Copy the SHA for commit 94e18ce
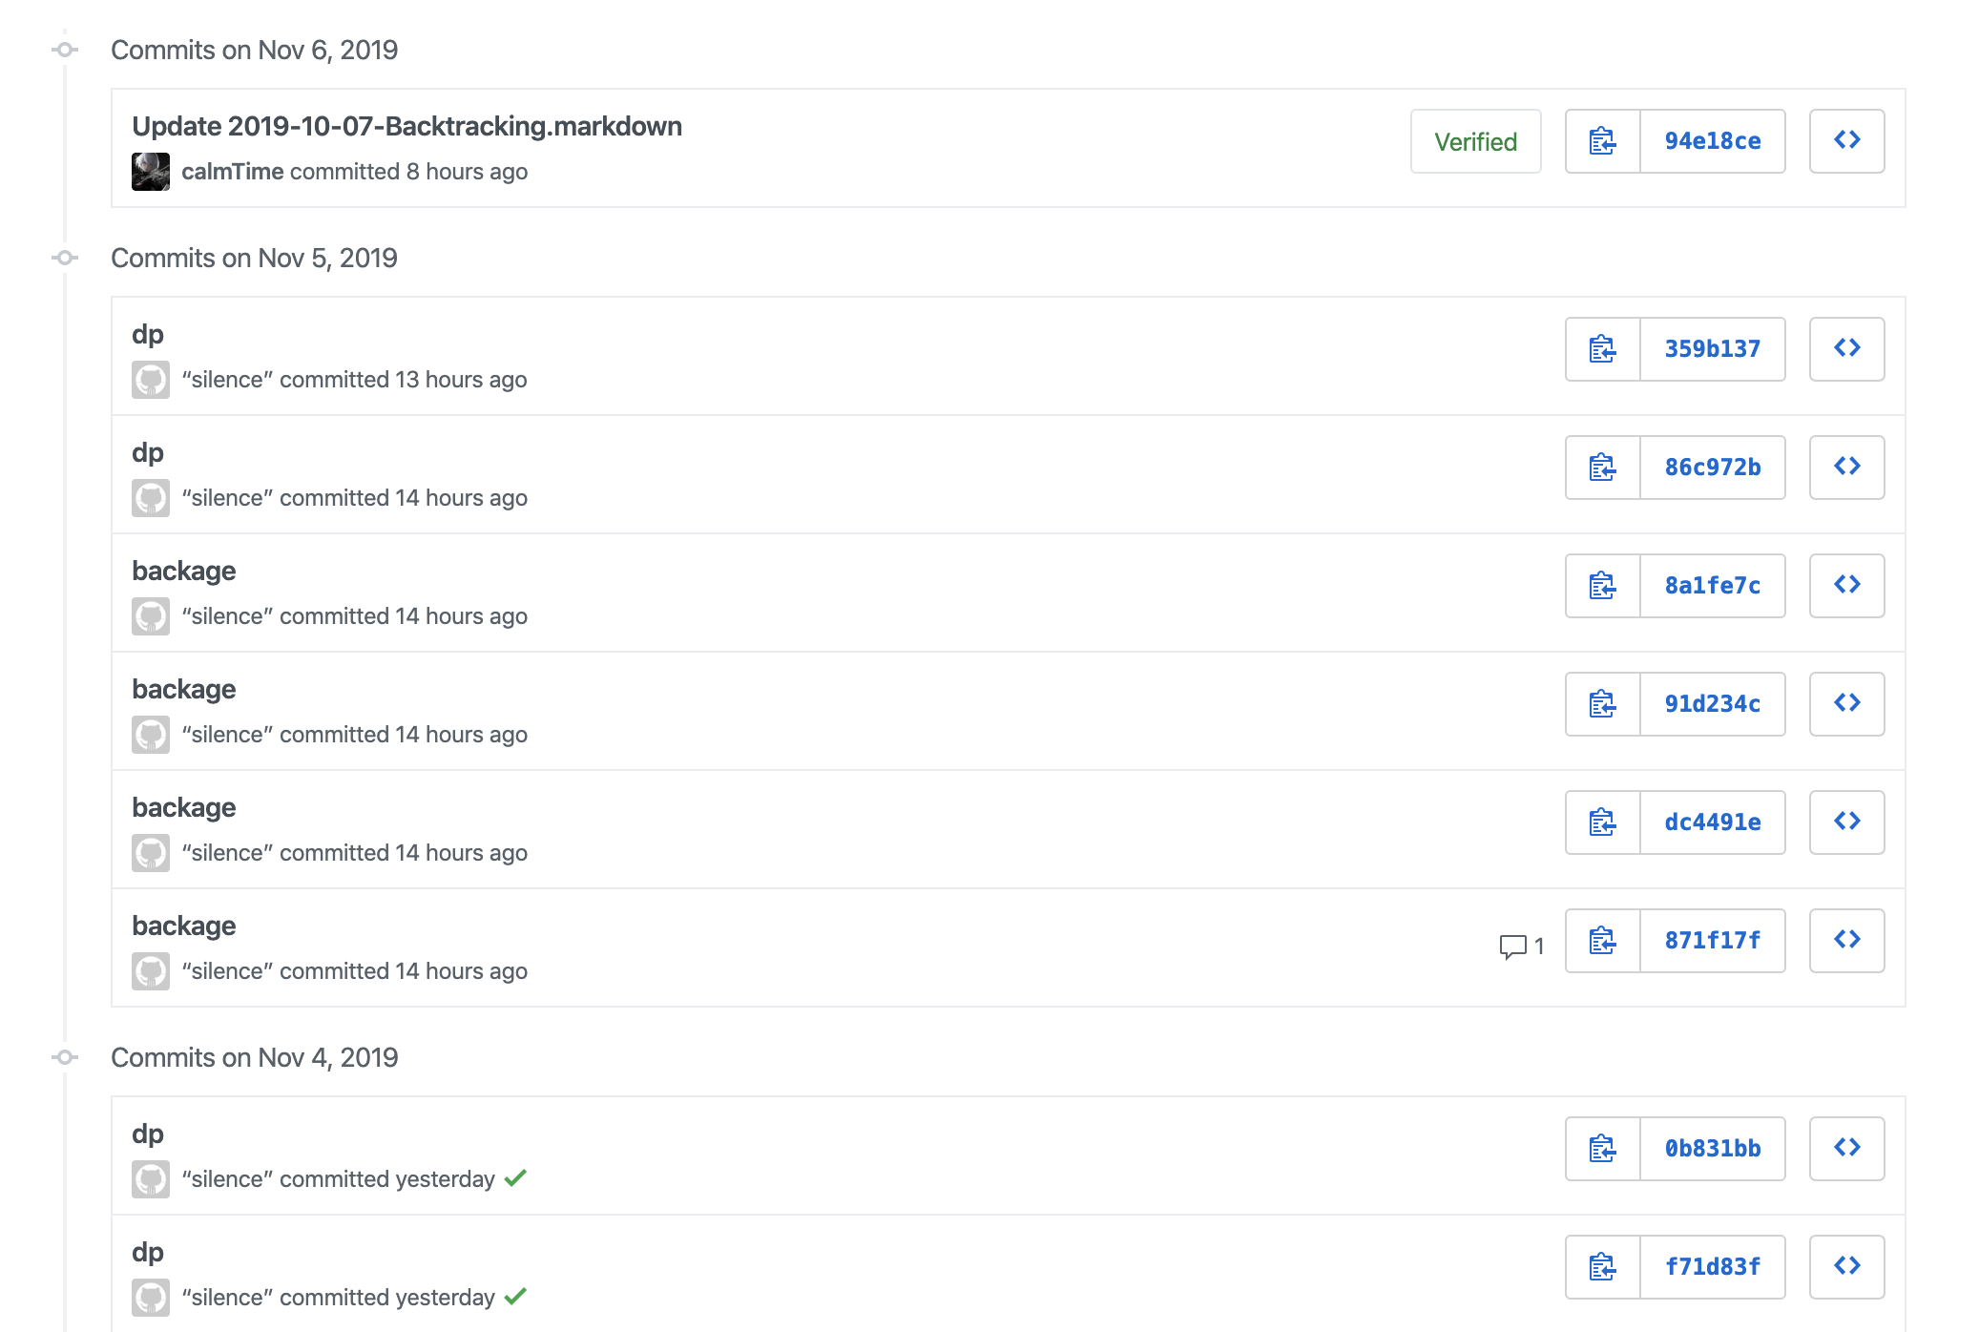The height and width of the screenshot is (1332, 1979). click(x=1601, y=141)
